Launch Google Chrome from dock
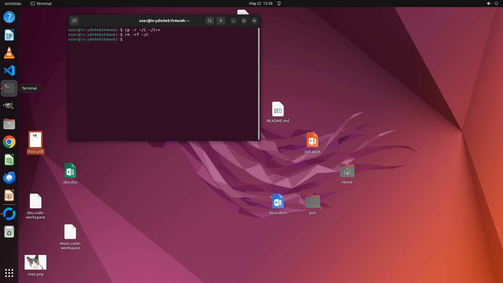 point(9,142)
